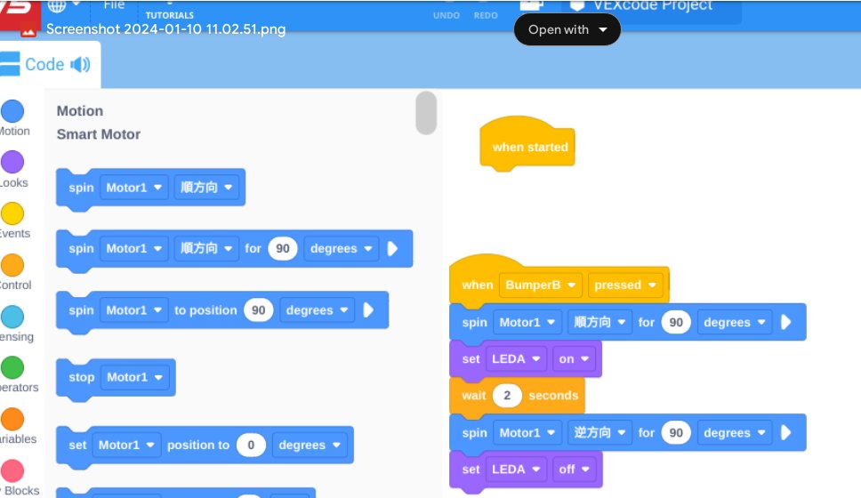Open the TUTORIALS menu item
The width and height of the screenshot is (861, 498).
tap(170, 15)
